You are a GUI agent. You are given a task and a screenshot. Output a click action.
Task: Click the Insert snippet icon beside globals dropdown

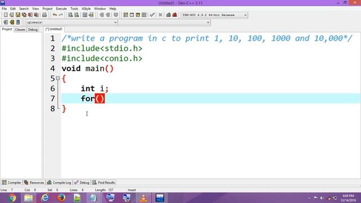tap(6, 23)
